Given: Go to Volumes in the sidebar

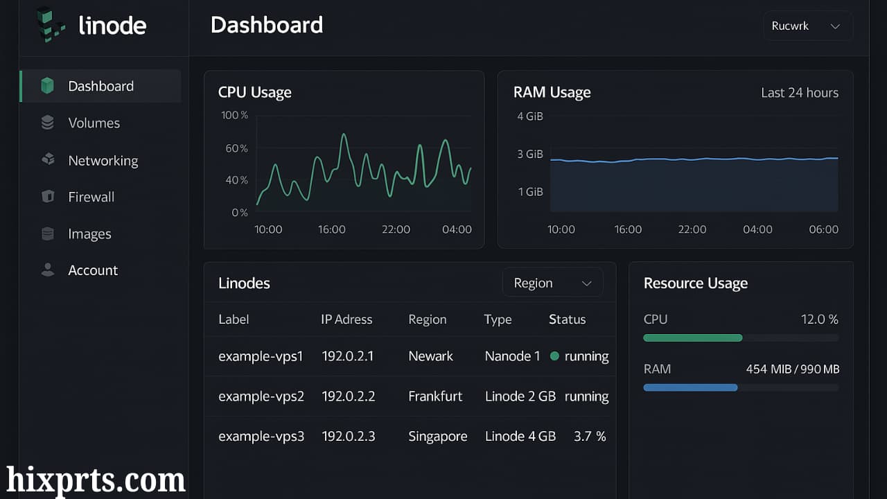Looking at the screenshot, I should [94, 123].
